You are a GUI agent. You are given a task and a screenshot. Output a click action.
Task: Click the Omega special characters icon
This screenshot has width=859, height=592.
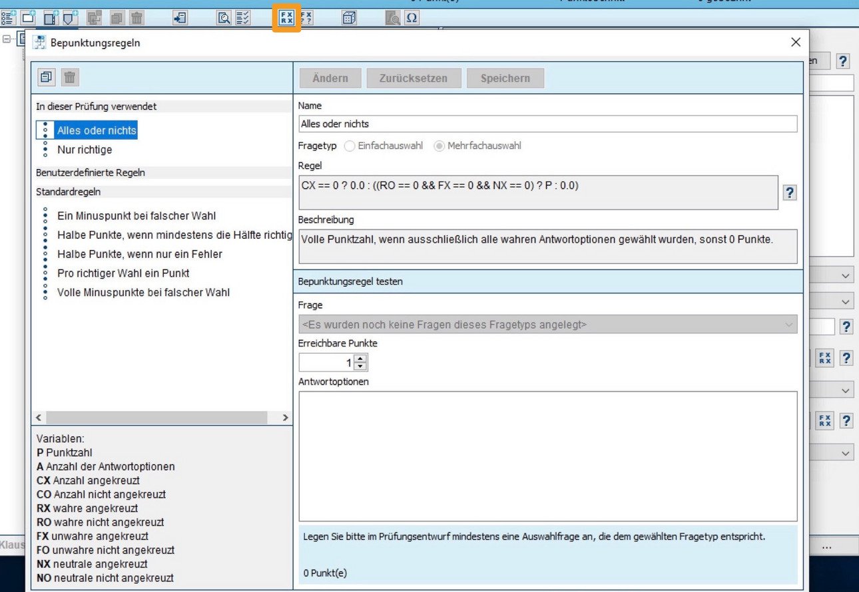click(x=412, y=18)
